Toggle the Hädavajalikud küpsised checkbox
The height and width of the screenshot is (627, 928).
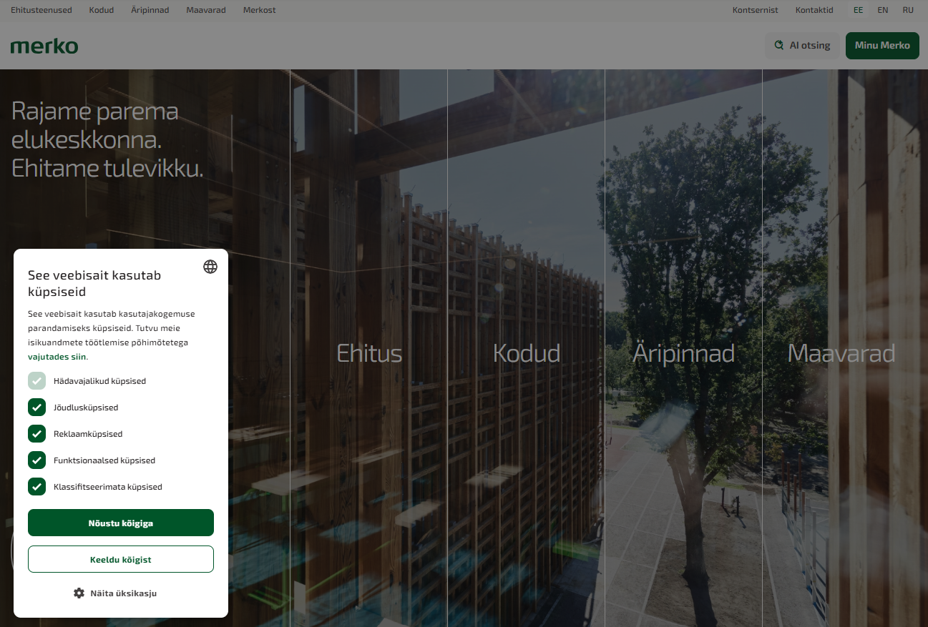(36, 380)
